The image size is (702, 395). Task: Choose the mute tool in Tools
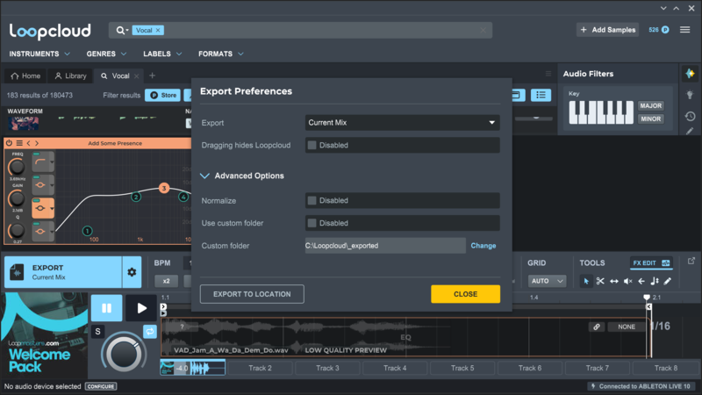(627, 281)
